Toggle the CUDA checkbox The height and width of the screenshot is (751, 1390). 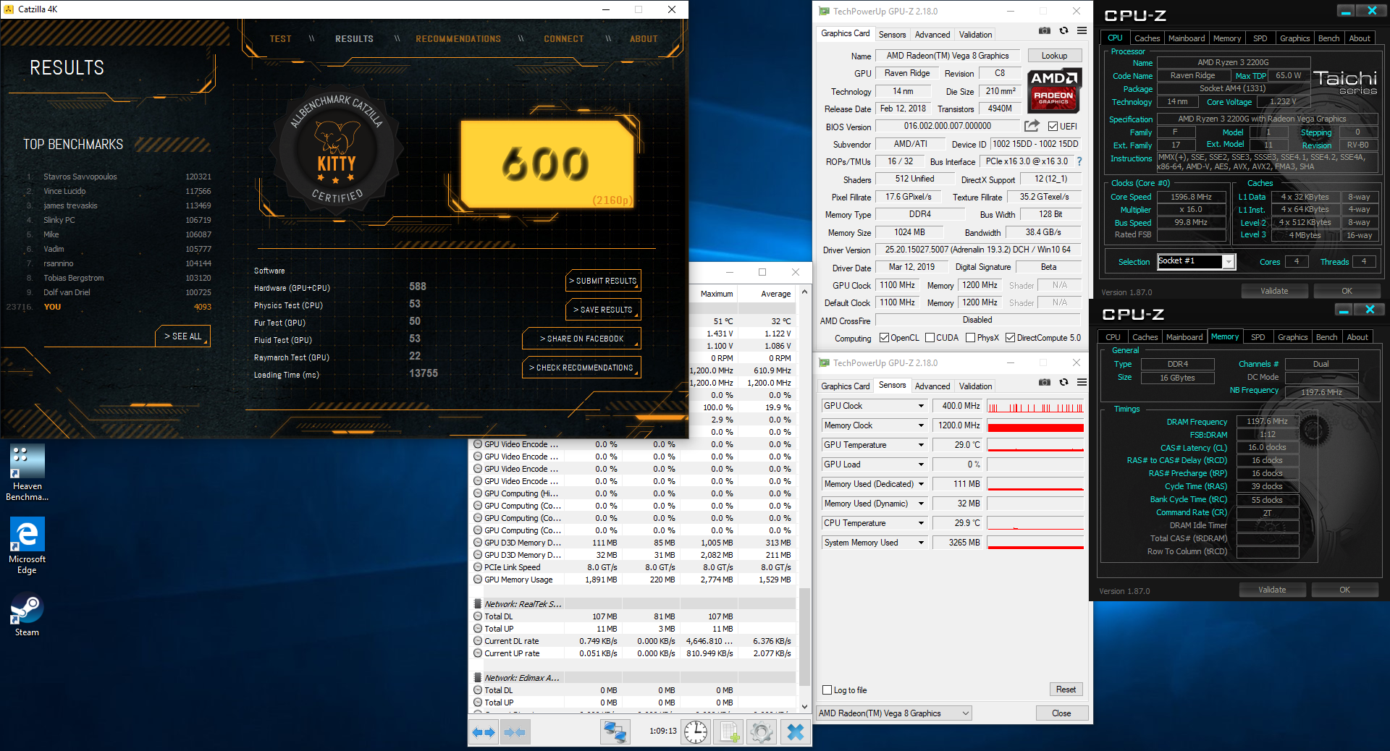click(x=930, y=338)
